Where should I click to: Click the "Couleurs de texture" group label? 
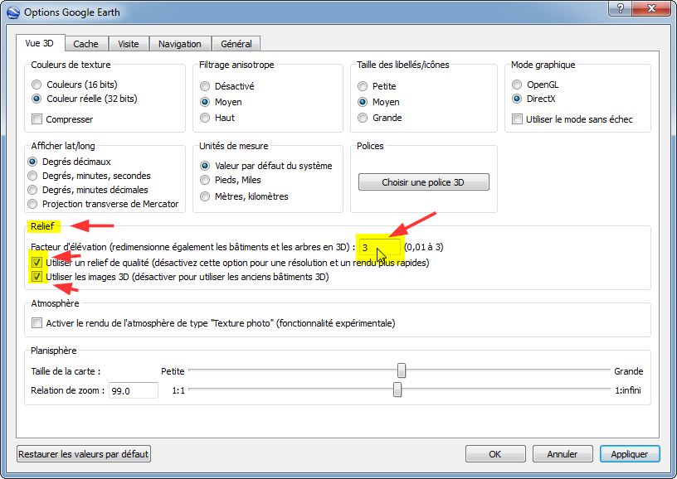(x=71, y=65)
